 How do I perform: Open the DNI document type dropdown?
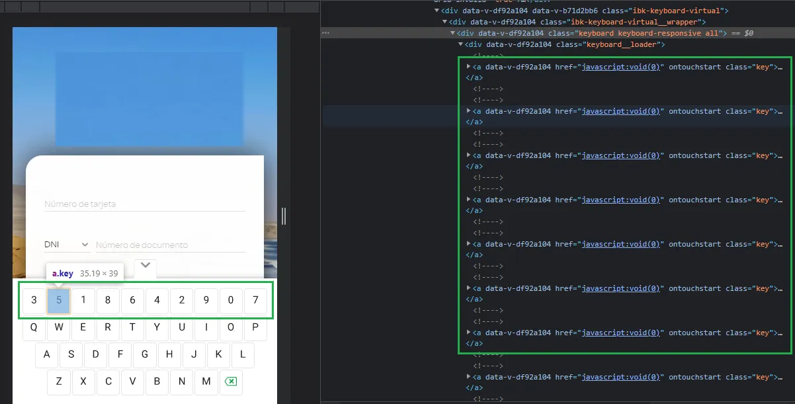point(67,245)
